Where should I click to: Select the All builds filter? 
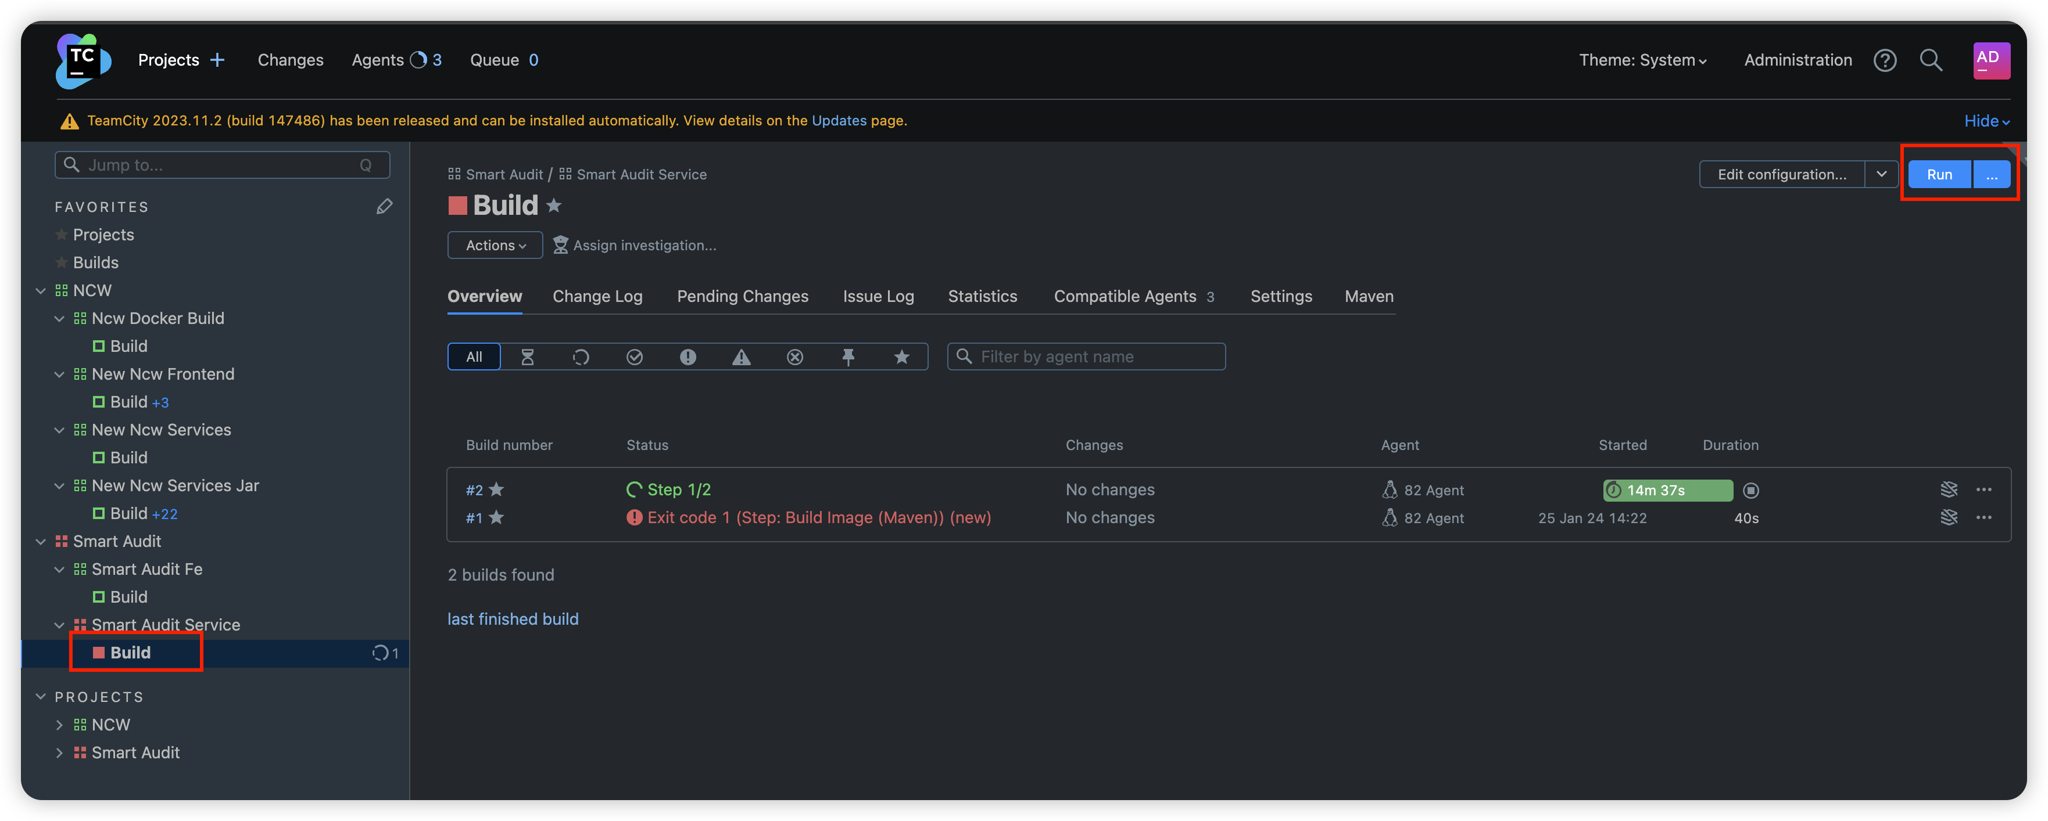[474, 357]
